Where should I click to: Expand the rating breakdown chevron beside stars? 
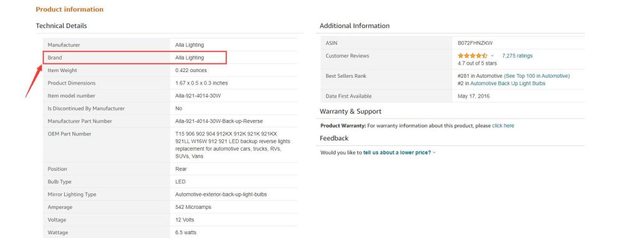pyautogui.click(x=492, y=55)
